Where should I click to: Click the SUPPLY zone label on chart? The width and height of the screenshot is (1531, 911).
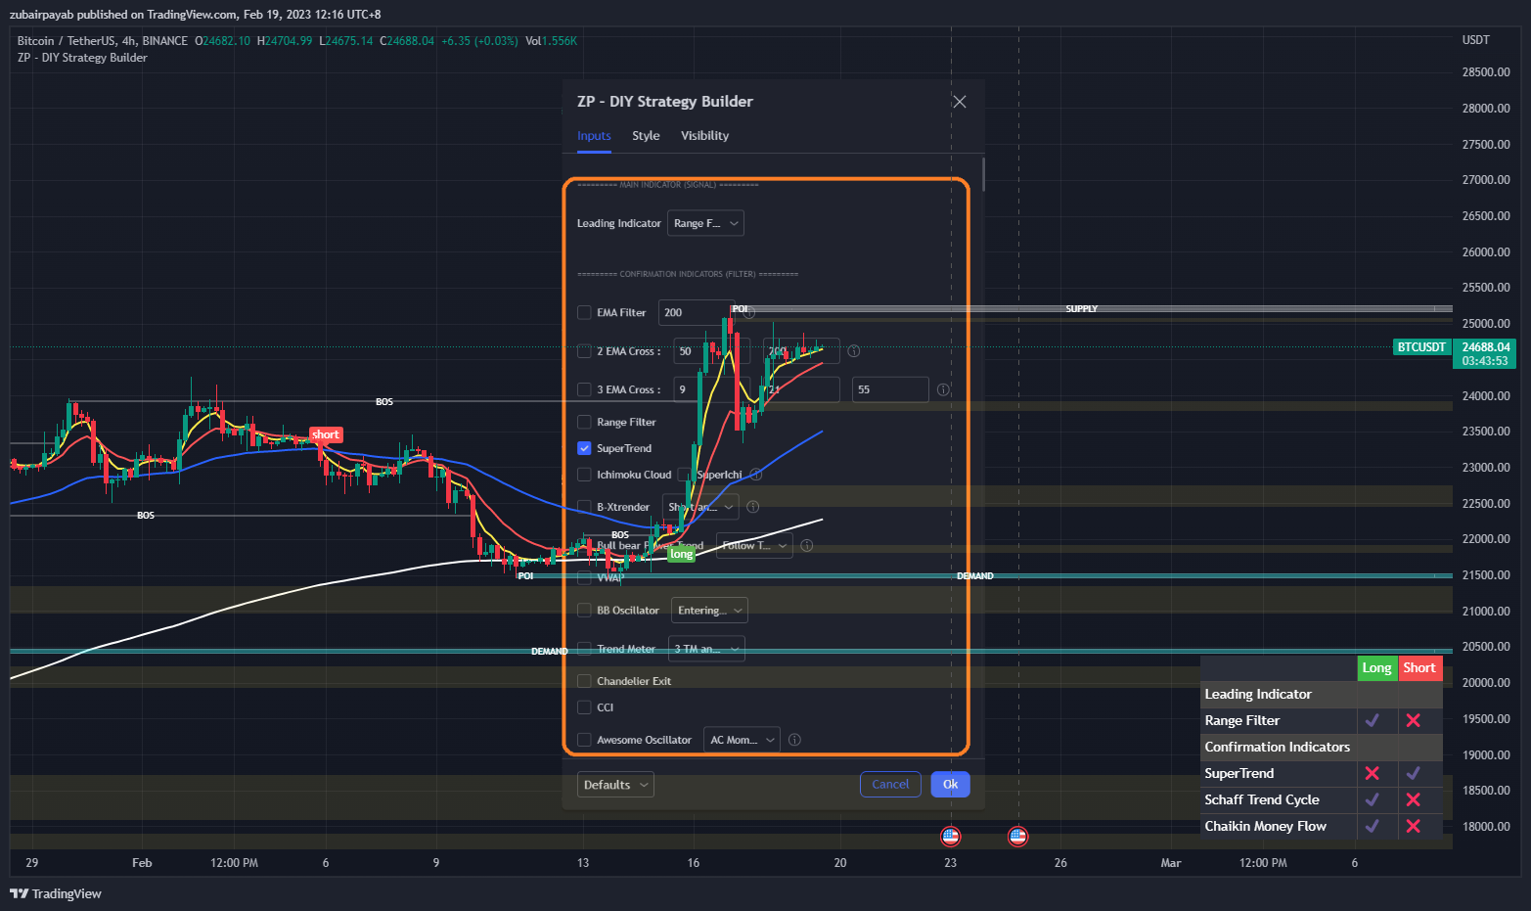click(x=1082, y=309)
